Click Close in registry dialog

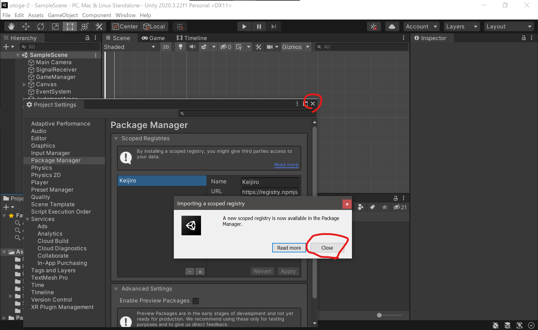pyautogui.click(x=327, y=248)
